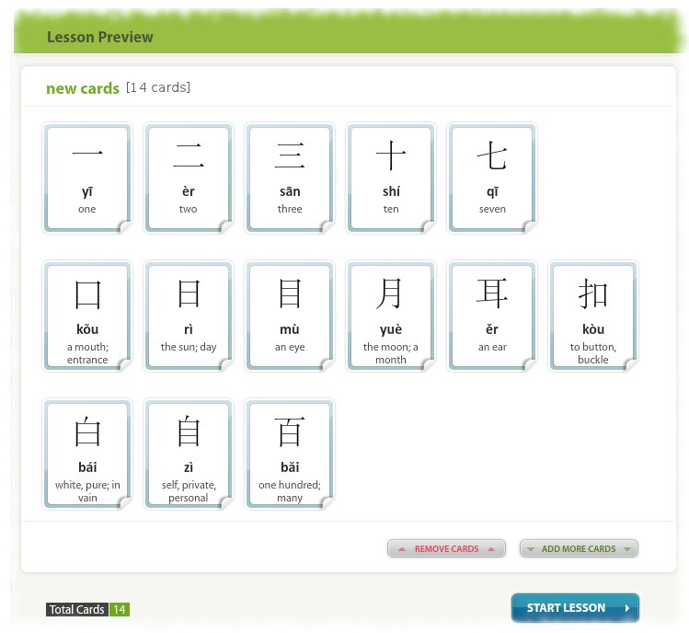Screen dimensions: 689x633
Task: Select the rì 'the sun; day' card
Action: pyautogui.click(x=189, y=316)
